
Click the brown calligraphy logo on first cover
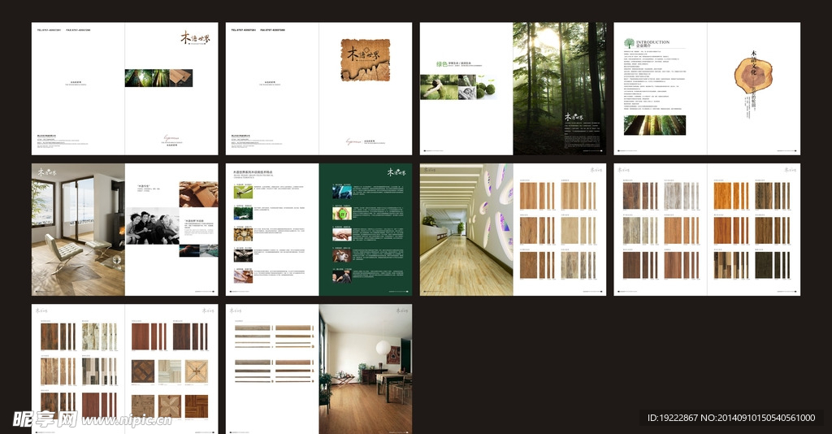(195, 38)
